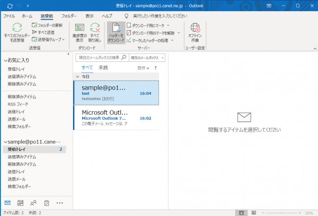Open Microsoft Outlook テスト message
318x216 pixels.
(116, 118)
